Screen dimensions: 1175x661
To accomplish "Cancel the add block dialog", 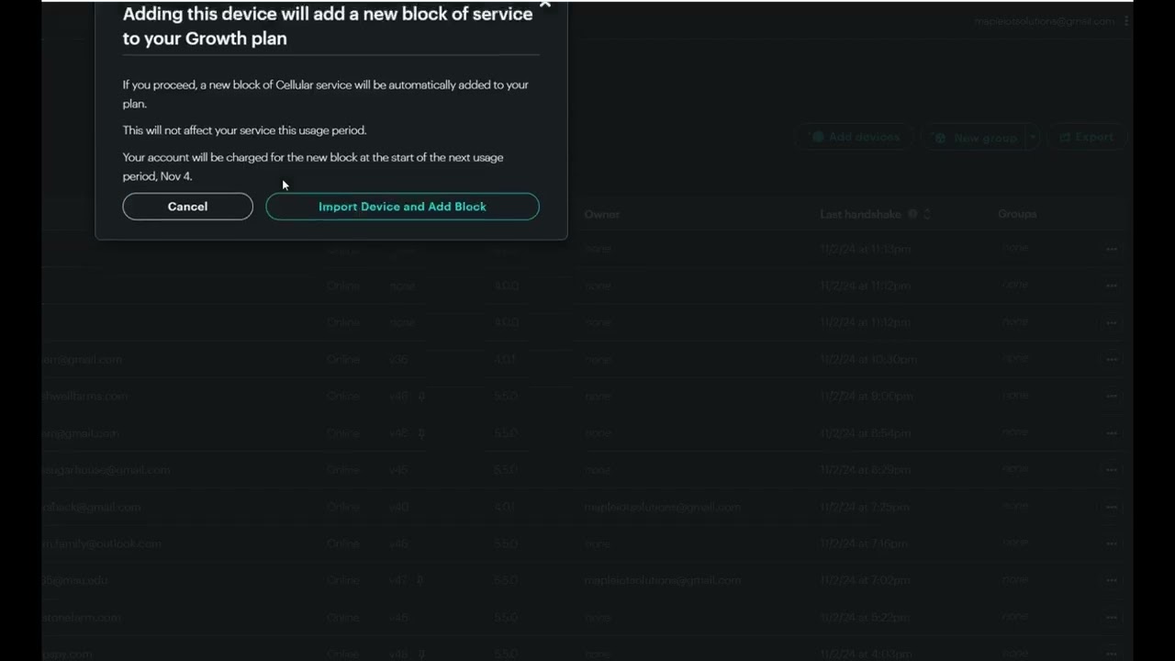I will point(187,207).
